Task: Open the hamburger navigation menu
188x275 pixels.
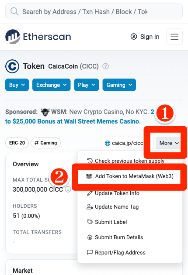Action: (x=174, y=37)
